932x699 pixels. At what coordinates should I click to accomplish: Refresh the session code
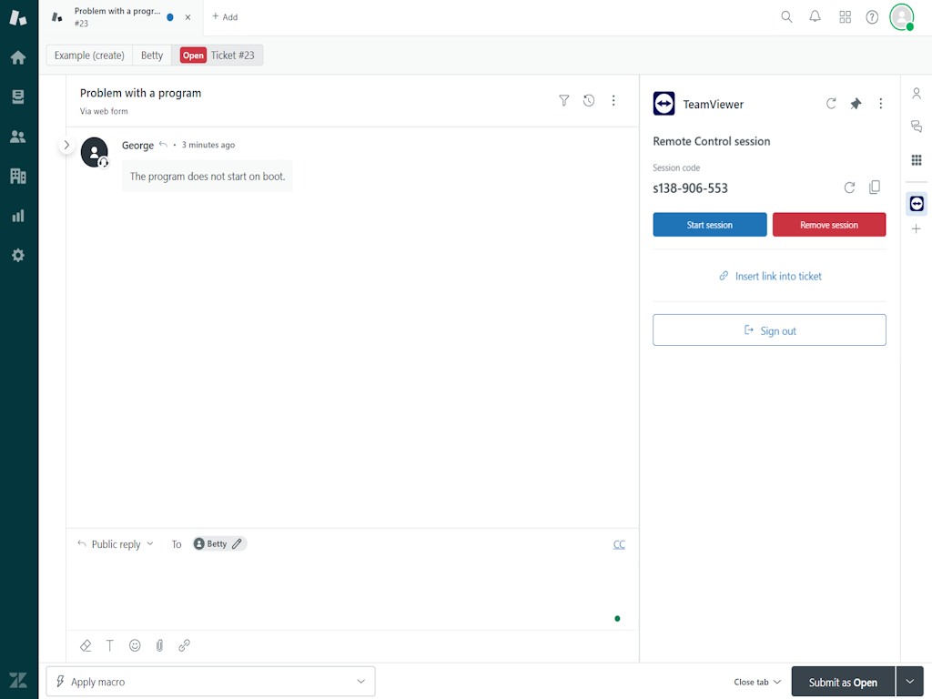(x=849, y=187)
